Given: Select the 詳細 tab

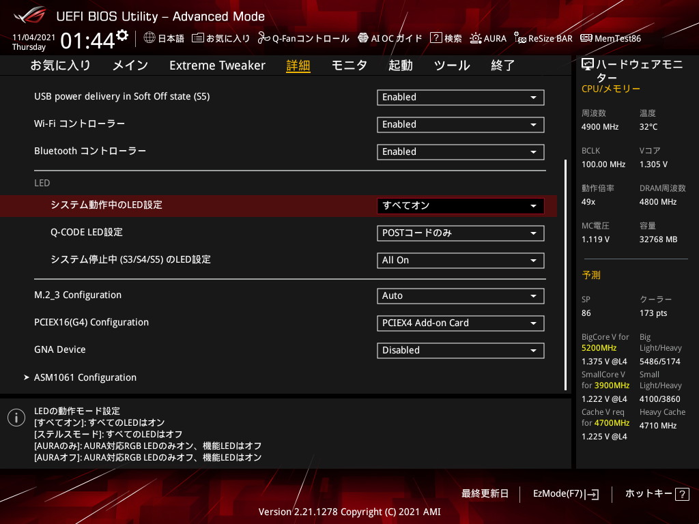Looking at the screenshot, I should click(298, 65).
